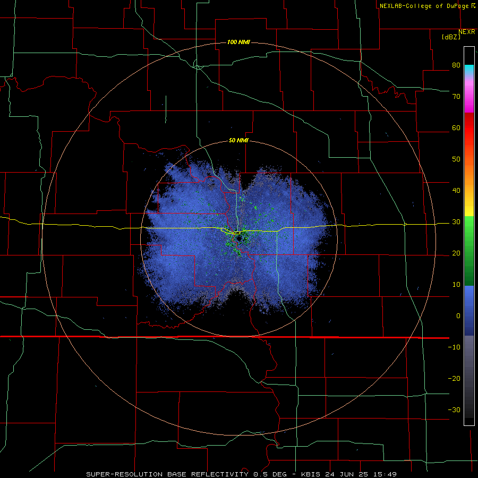Image resolution: width=478 pixels, height=478 pixels.
Task: Click the 20 value on dBZ scale
Action: click(x=456, y=253)
